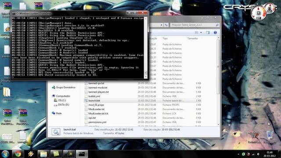This screenshot has height=158, width=281.
Task: Show hidden tray icons arrow
Action: click(238, 154)
